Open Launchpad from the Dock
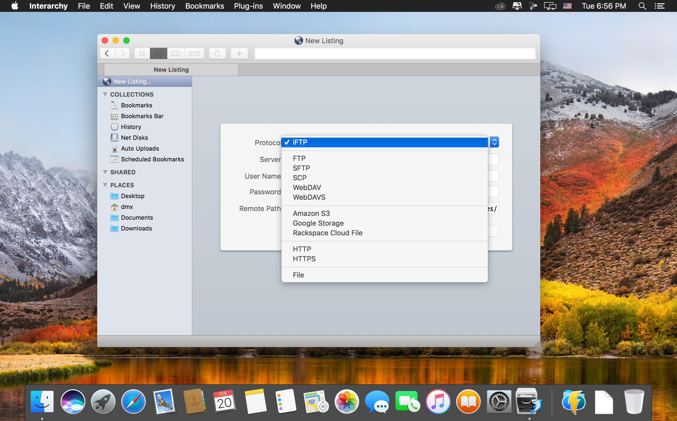 (x=103, y=402)
